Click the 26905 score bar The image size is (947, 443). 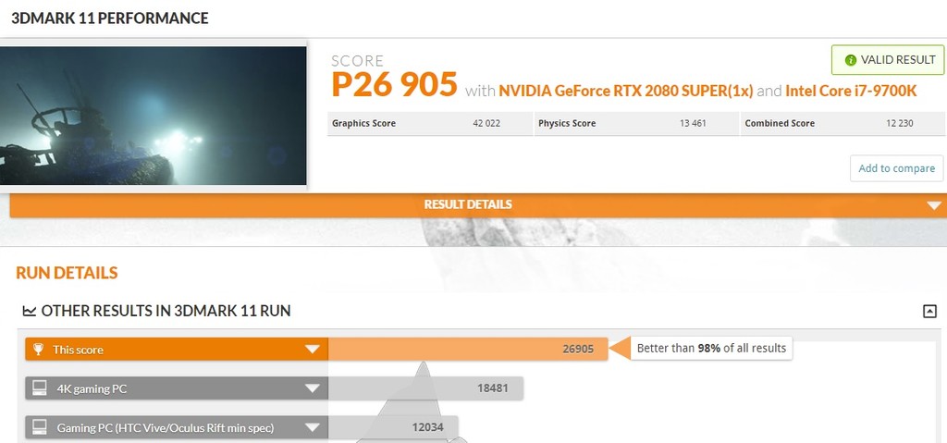pos(467,350)
